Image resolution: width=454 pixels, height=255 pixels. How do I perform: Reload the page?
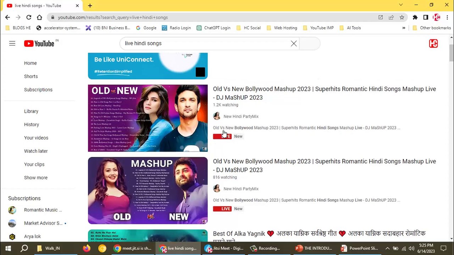click(29, 17)
